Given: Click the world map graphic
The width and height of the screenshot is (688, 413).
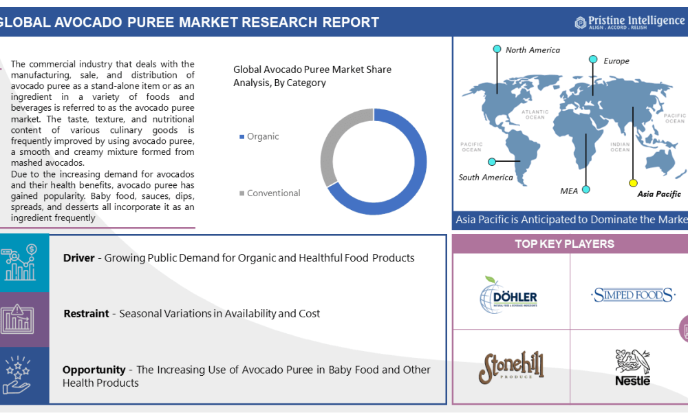Looking at the screenshot, I should 573,129.
